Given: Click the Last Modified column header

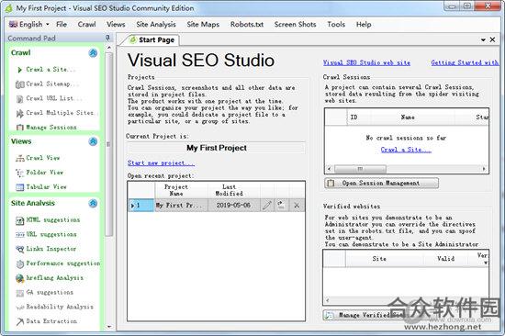Looking at the screenshot, I should point(234,190).
